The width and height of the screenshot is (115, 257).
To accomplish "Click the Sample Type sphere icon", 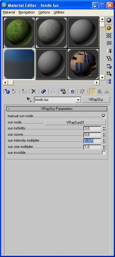I will [109, 20].
